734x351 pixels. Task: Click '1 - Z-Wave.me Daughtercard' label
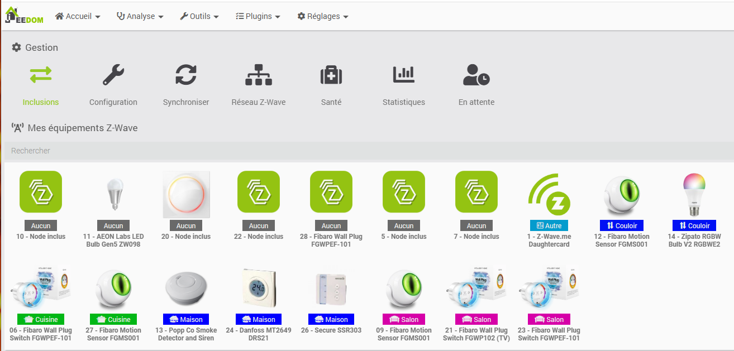tap(549, 241)
